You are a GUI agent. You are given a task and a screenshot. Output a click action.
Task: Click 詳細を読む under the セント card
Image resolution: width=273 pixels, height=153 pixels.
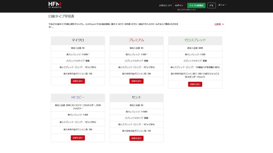pos(136,138)
